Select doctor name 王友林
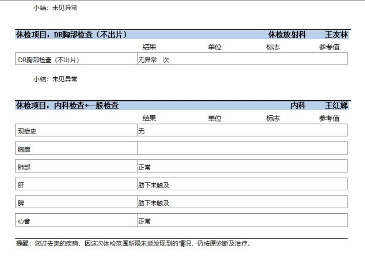The image size is (365, 278). 336,35
